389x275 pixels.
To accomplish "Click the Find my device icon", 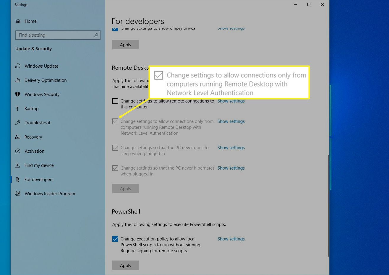I will tap(18, 165).
